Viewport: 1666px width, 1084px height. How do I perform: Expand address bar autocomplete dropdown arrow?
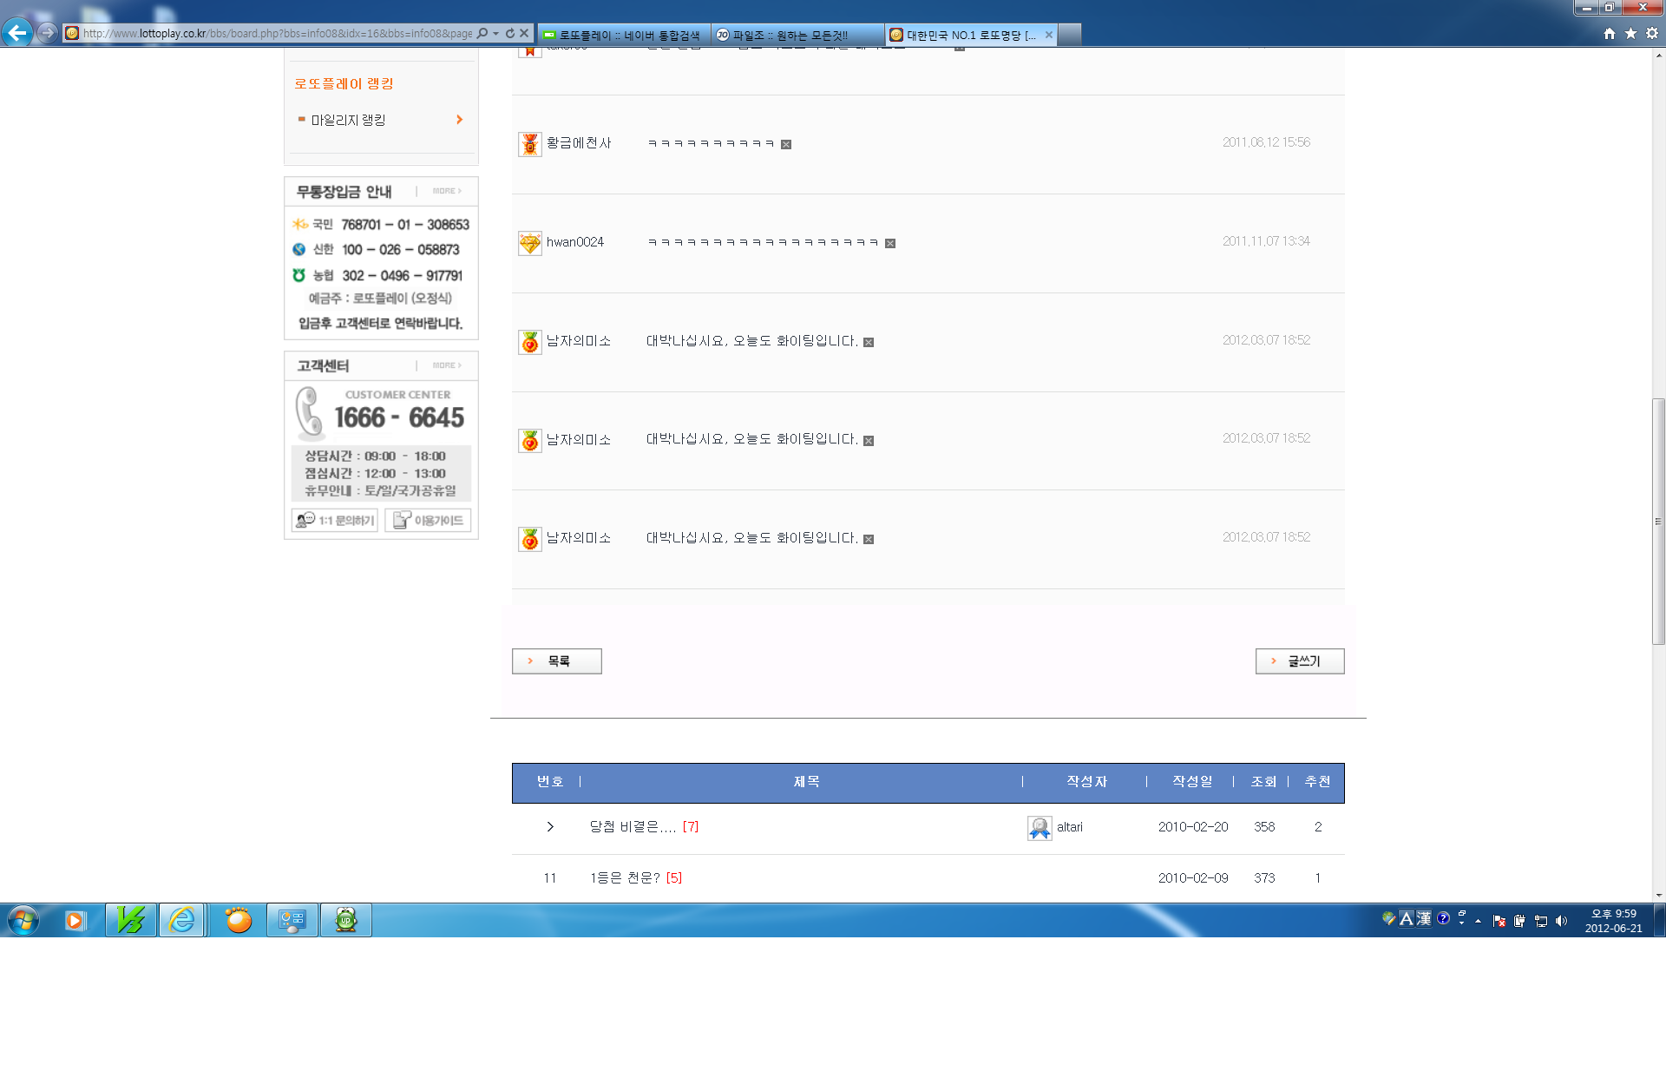pos(496,34)
